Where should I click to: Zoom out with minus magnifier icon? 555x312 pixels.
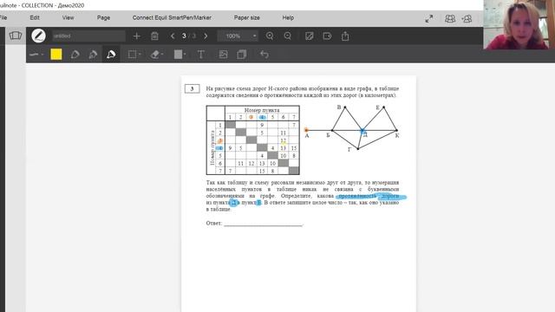(288, 36)
